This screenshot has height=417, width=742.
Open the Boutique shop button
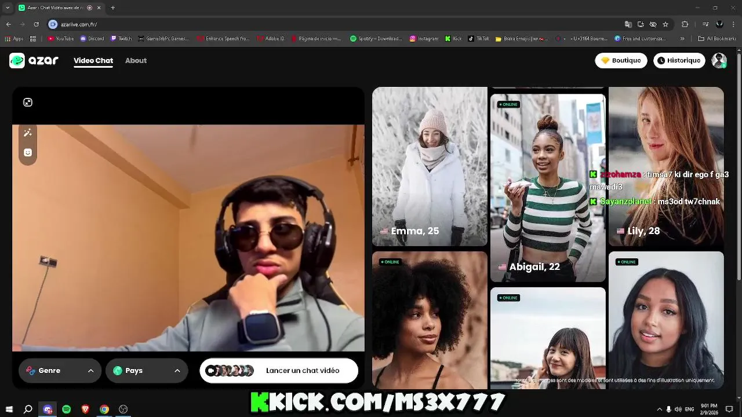pos(621,60)
